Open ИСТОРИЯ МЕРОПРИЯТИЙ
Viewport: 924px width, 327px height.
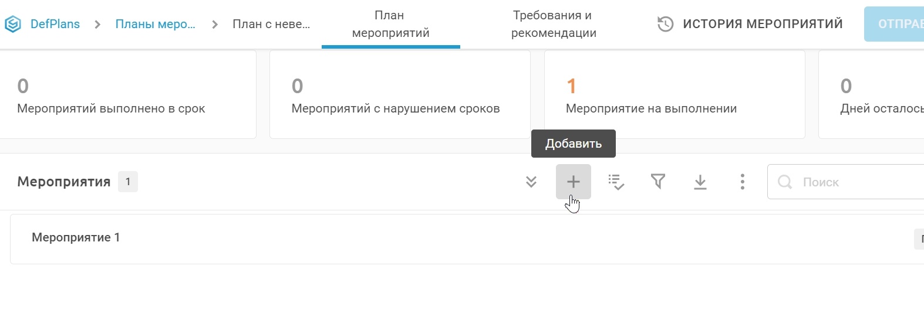[x=762, y=24]
